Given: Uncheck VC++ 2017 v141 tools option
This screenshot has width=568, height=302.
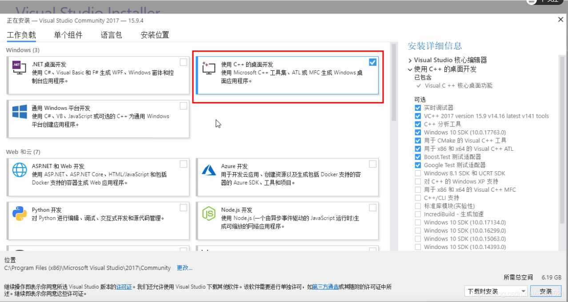Looking at the screenshot, I should coord(418,116).
